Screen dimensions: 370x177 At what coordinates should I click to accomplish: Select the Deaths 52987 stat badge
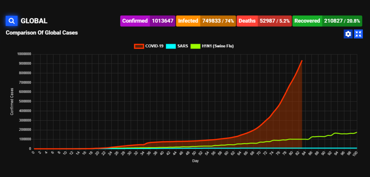point(264,21)
